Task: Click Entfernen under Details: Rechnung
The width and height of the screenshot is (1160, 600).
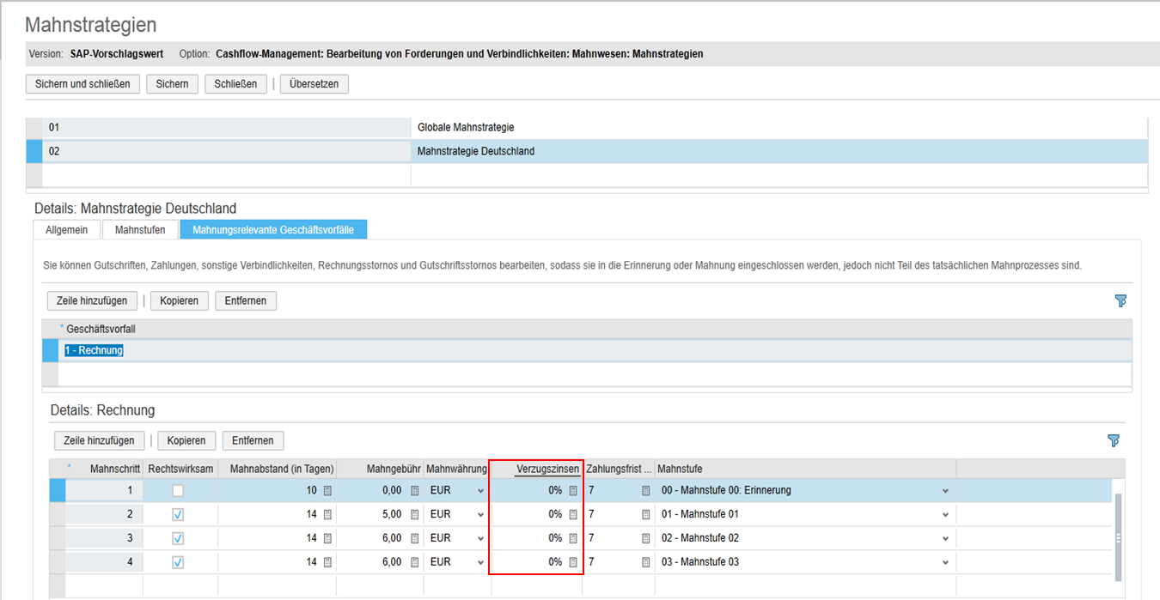Action: (x=253, y=440)
